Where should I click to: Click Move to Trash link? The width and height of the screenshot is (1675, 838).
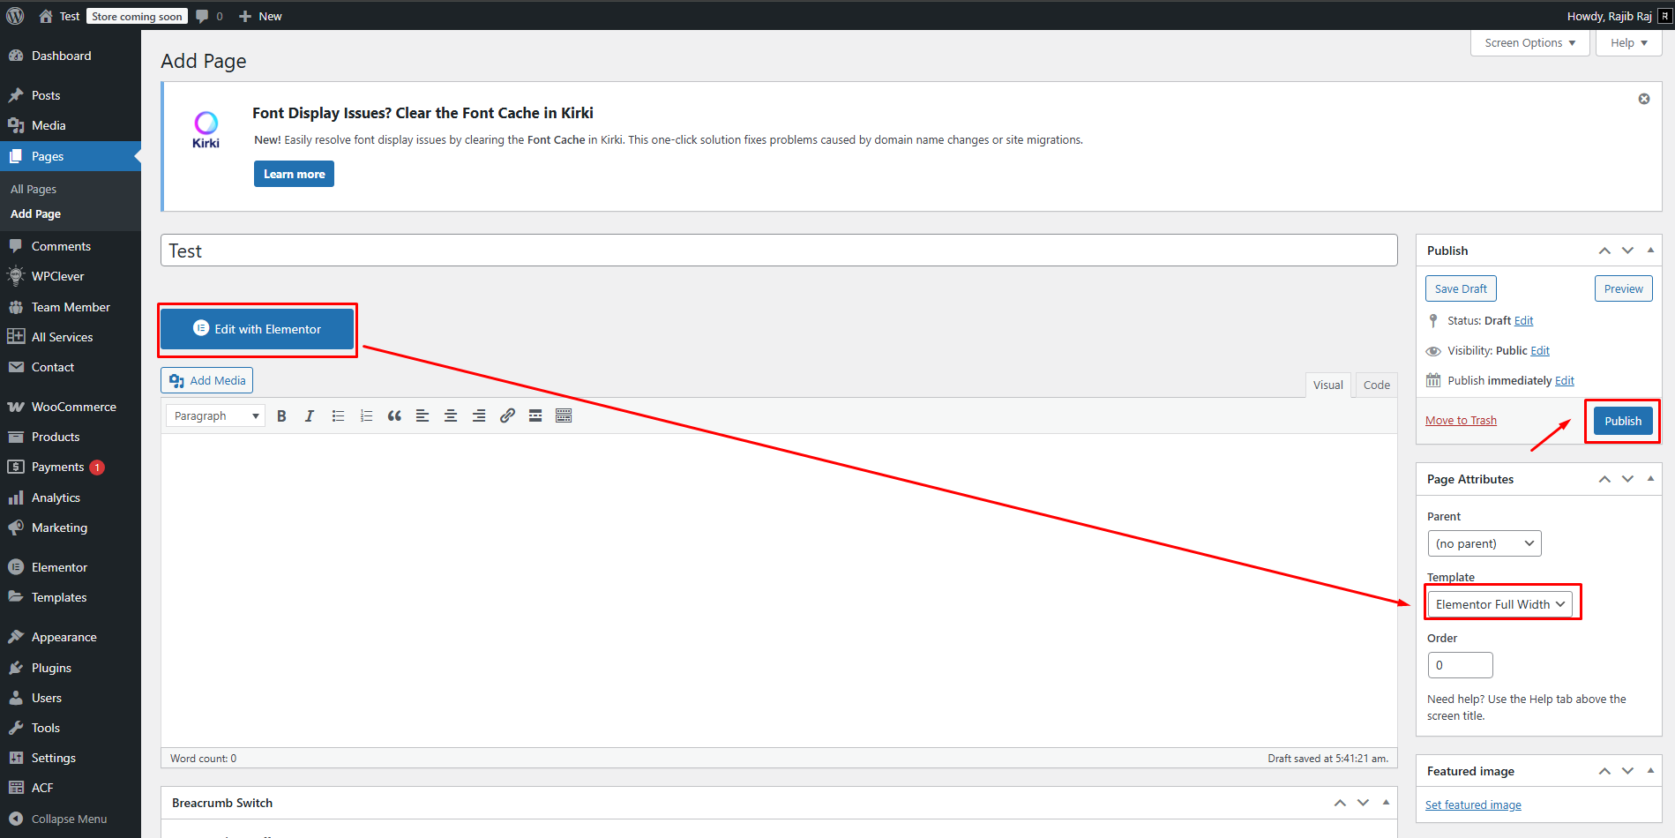[x=1461, y=420]
